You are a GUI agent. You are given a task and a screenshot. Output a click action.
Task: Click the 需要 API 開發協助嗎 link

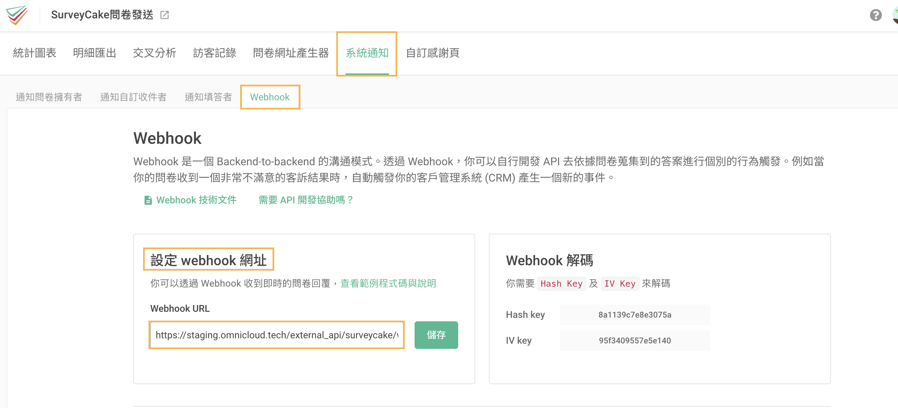pos(305,200)
